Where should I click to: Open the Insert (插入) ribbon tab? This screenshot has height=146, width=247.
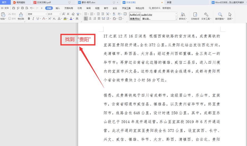pyautogui.click(x=58, y=8)
